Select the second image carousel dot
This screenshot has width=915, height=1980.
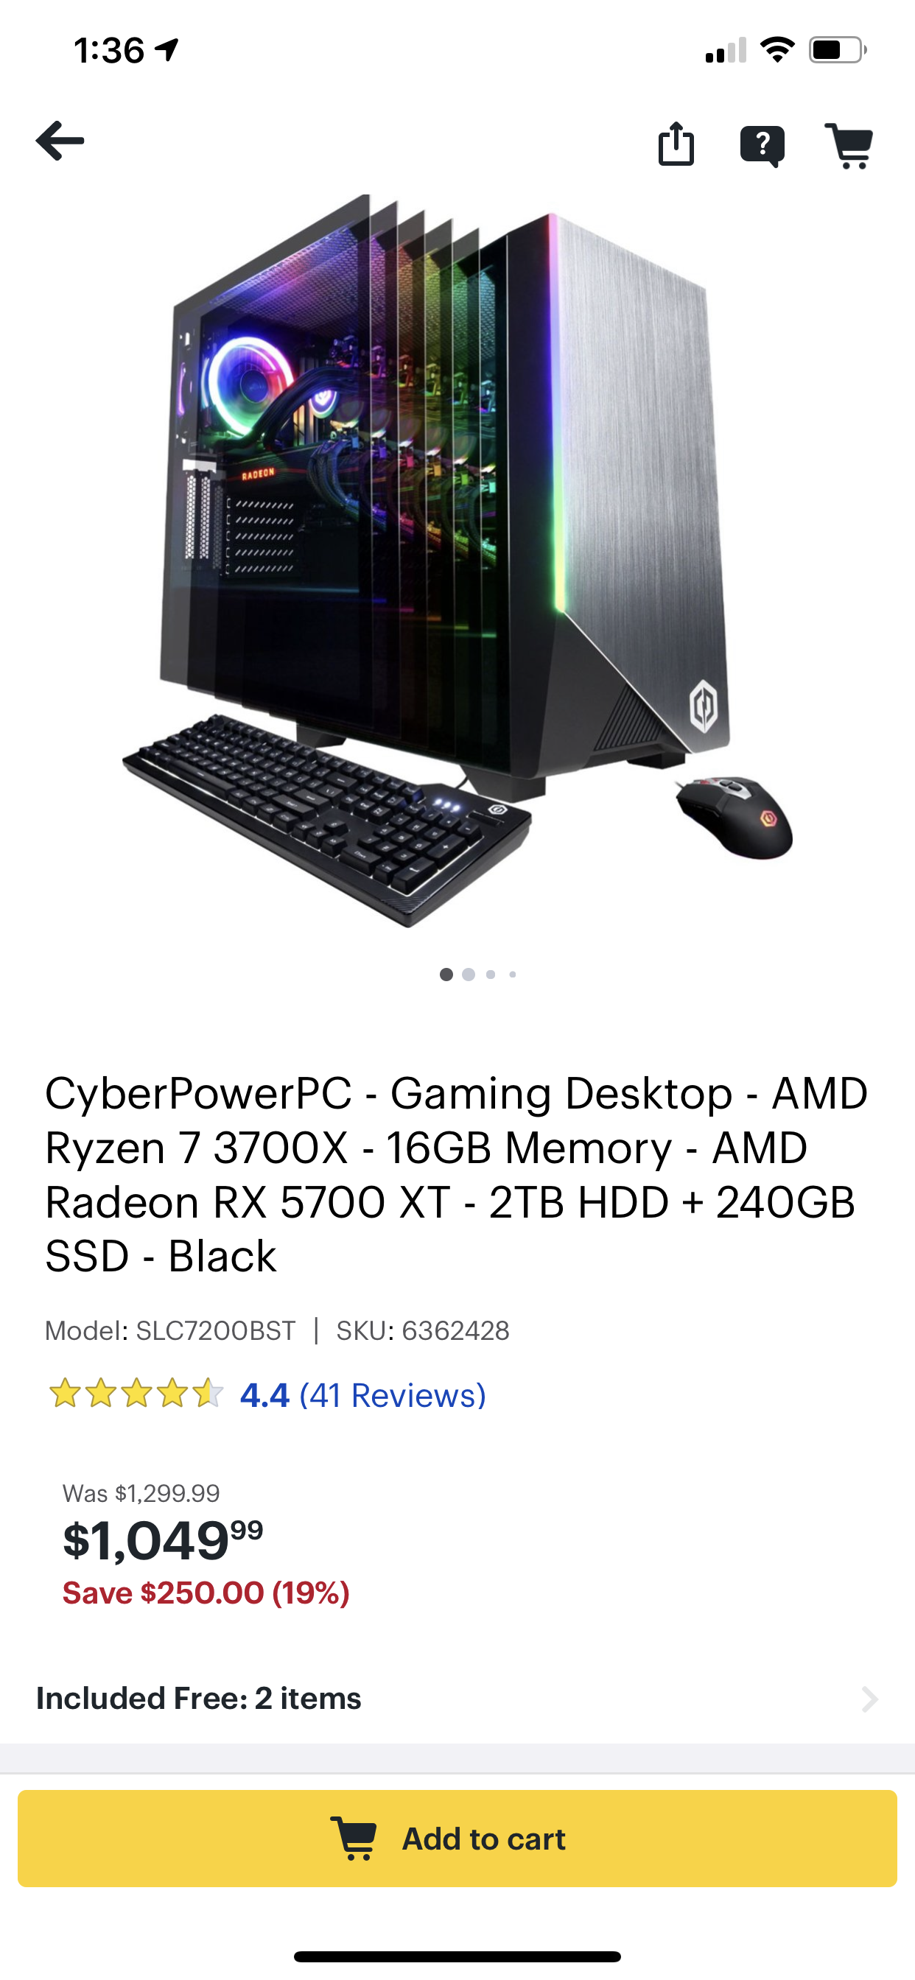coord(469,975)
